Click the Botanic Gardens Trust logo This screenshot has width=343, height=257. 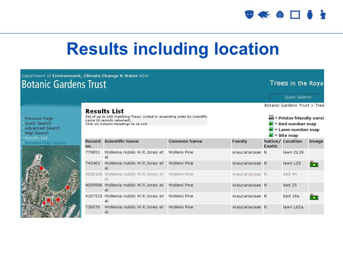(x=64, y=84)
